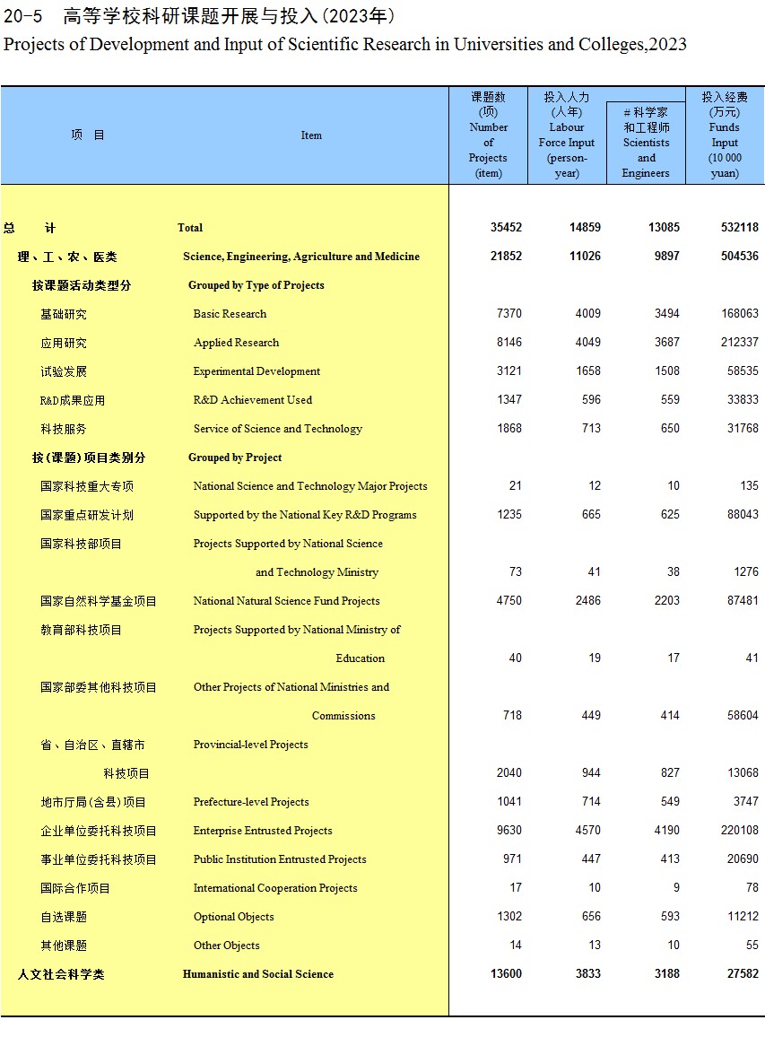Click provincial projects value 2040

tap(509, 772)
